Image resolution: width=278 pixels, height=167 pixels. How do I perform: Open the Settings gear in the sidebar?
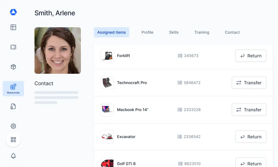pyautogui.click(x=13, y=126)
